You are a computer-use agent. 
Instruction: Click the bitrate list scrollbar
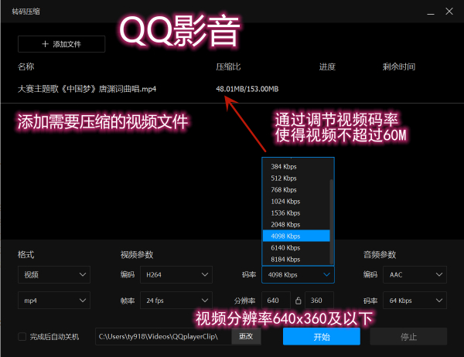point(332,222)
